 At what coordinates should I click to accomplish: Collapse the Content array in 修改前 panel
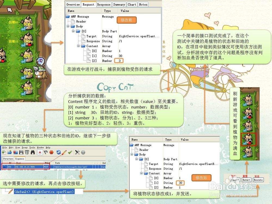point(78,46)
